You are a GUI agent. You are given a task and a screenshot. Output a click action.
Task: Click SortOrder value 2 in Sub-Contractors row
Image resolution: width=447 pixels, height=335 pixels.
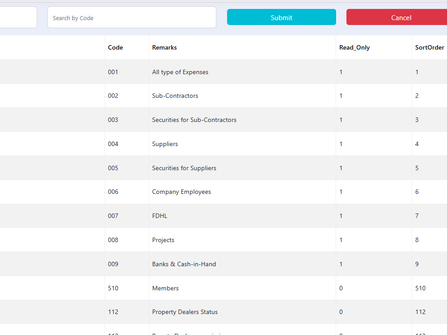click(x=417, y=96)
